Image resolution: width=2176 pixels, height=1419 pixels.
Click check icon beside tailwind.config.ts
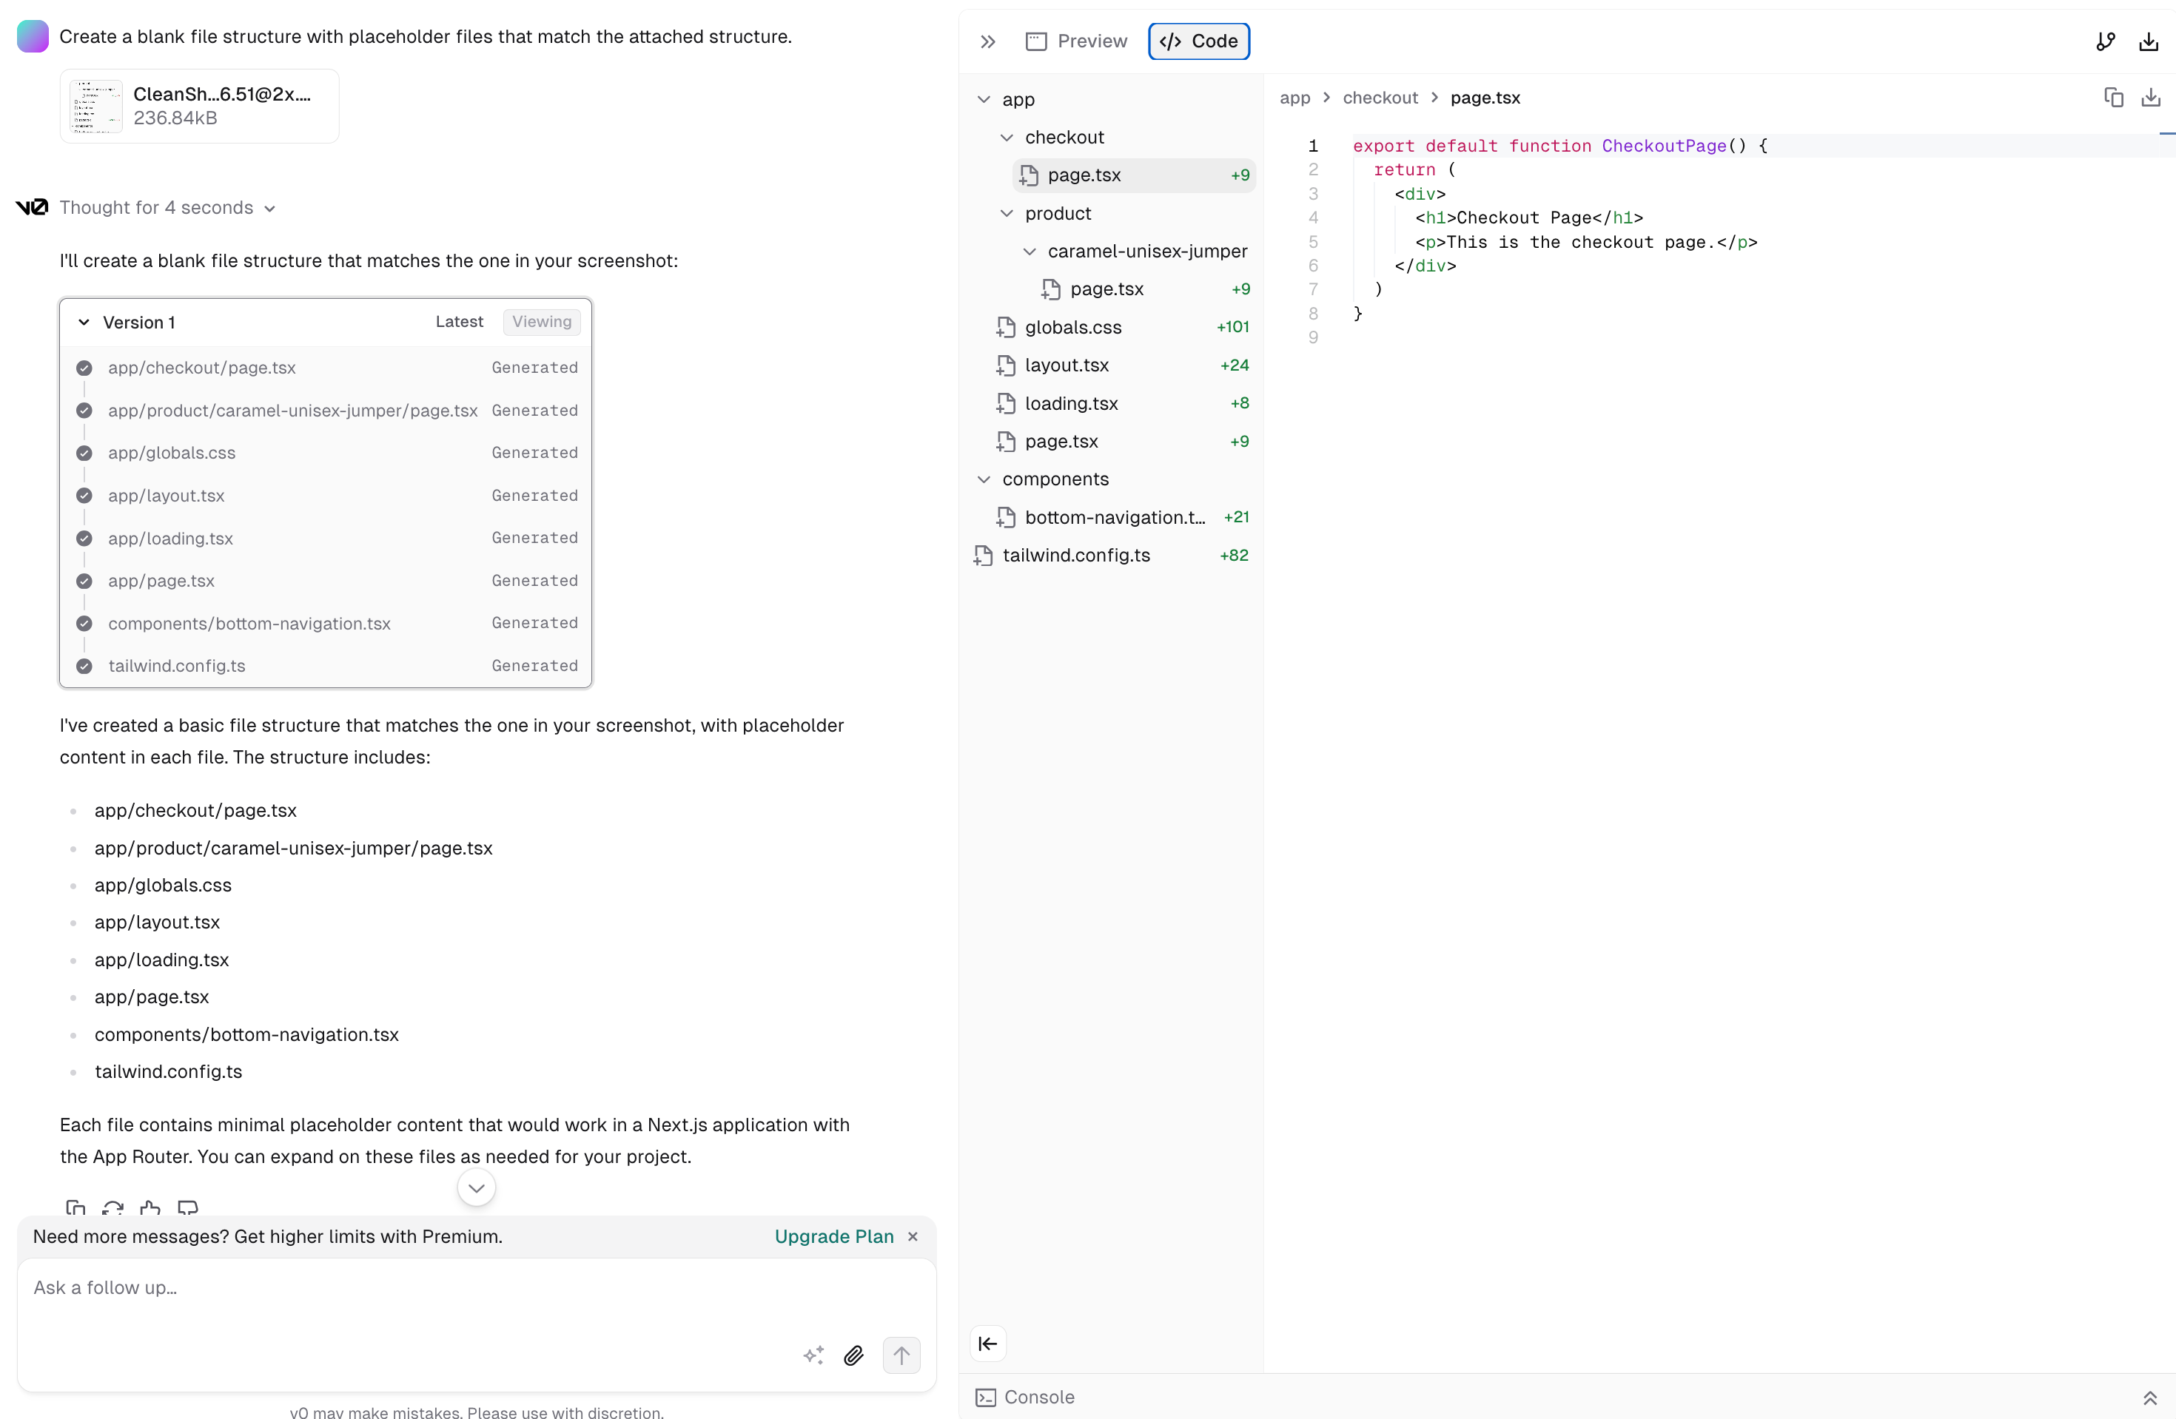click(84, 666)
